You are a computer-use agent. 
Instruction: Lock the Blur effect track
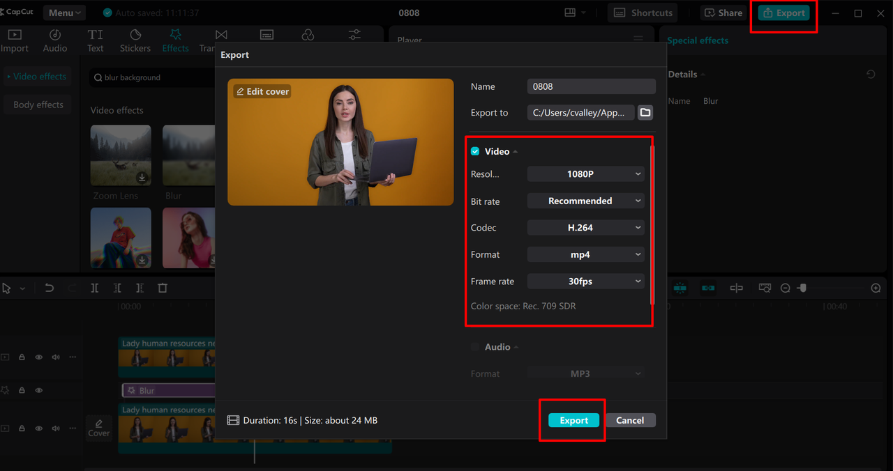click(x=22, y=391)
